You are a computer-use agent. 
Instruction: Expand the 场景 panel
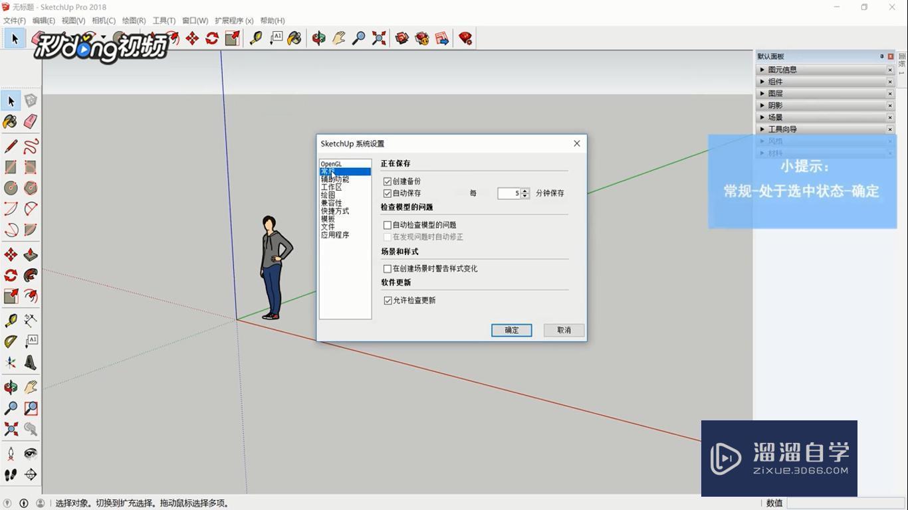tap(762, 118)
